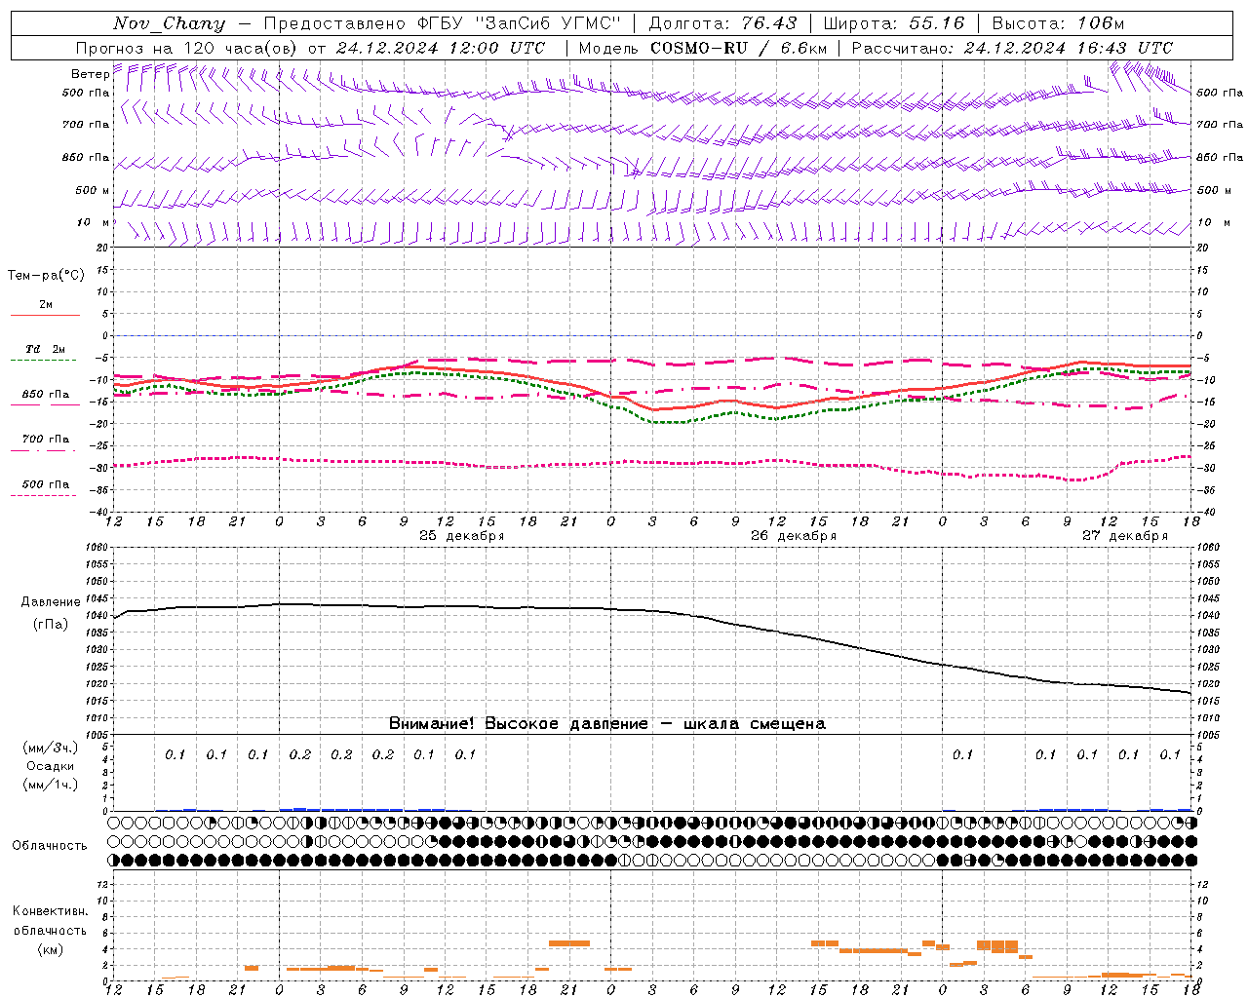Click 'Рассчитано: 24.12.2024 16:43 UTC' timestamp
The image size is (1248, 998).
pyautogui.click(x=1013, y=48)
